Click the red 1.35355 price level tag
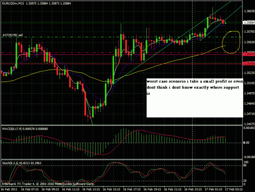This screenshot has width=255, height=192. pyautogui.click(x=249, y=63)
